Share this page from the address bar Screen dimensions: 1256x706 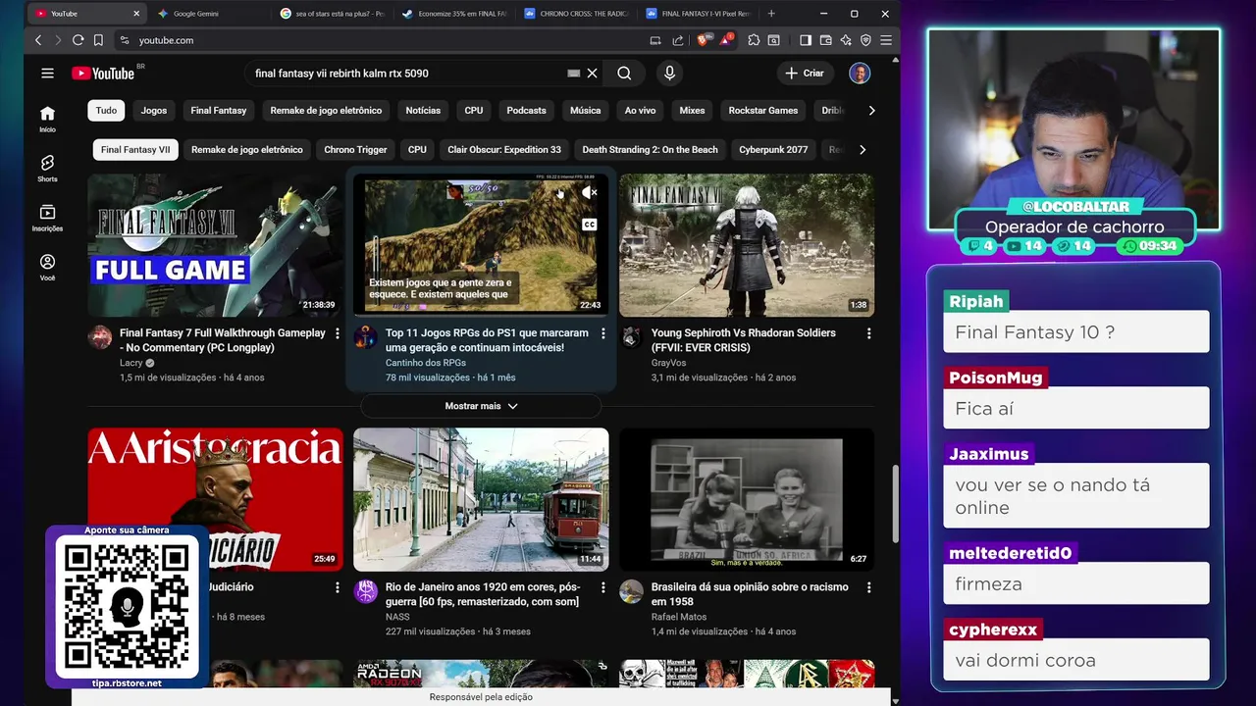tap(678, 40)
